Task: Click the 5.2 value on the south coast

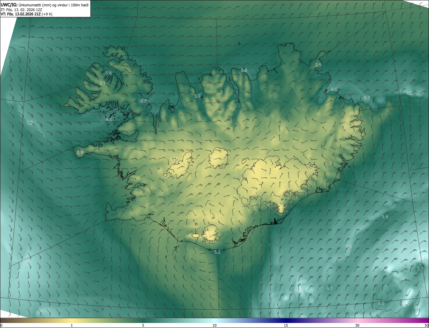Action: pos(217,252)
